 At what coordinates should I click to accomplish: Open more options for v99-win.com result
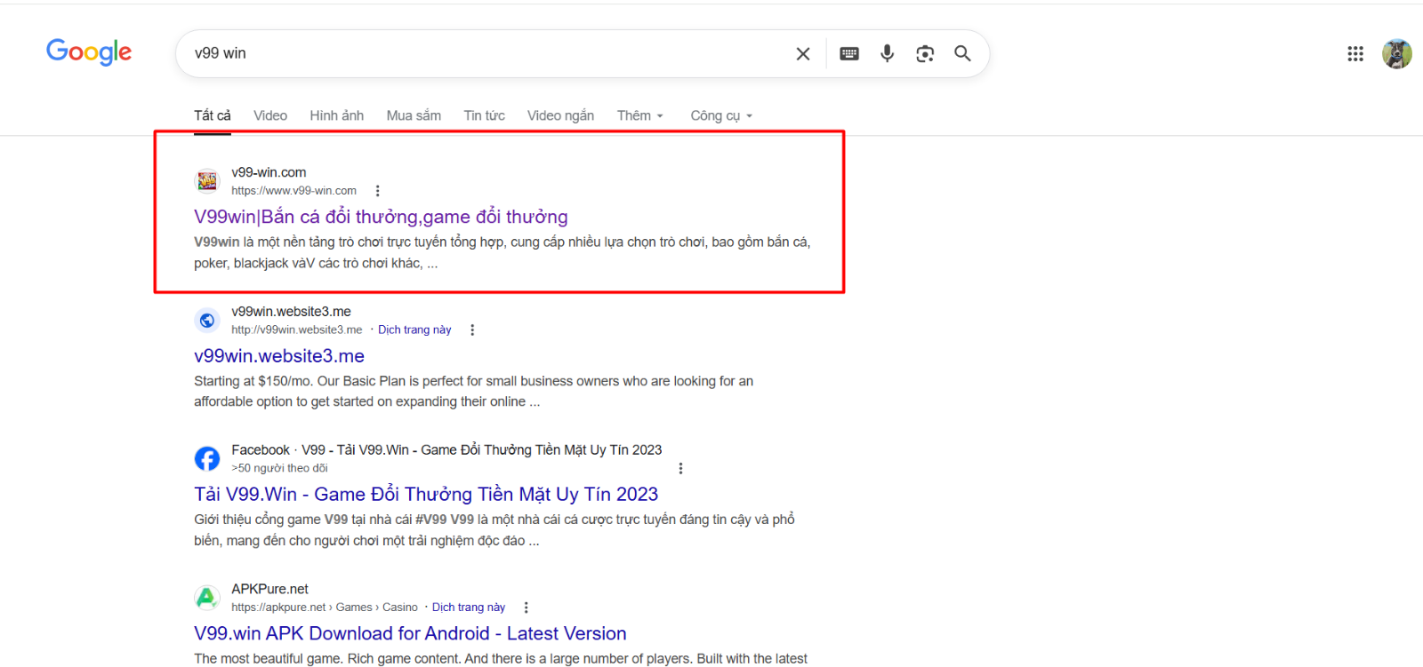(377, 191)
